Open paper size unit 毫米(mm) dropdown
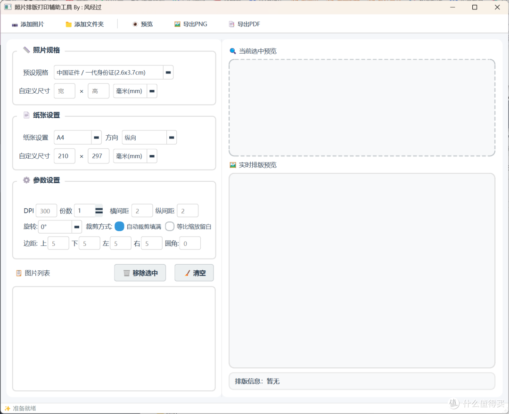Viewport: 509px width, 414px height. (x=152, y=156)
